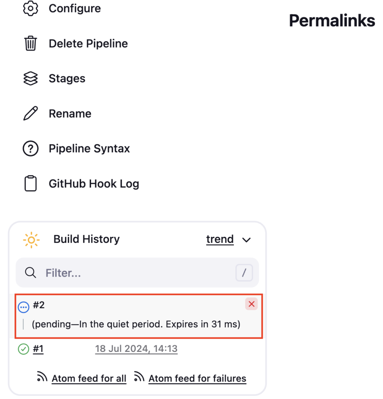Click the Delete Pipeline trash icon
Screen dimensions: 383x399
tap(30, 44)
